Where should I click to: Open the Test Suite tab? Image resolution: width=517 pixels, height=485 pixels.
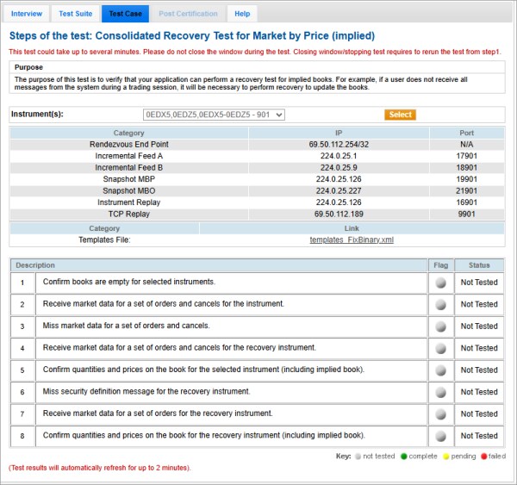pyautogui.click(x=75, y=14)
